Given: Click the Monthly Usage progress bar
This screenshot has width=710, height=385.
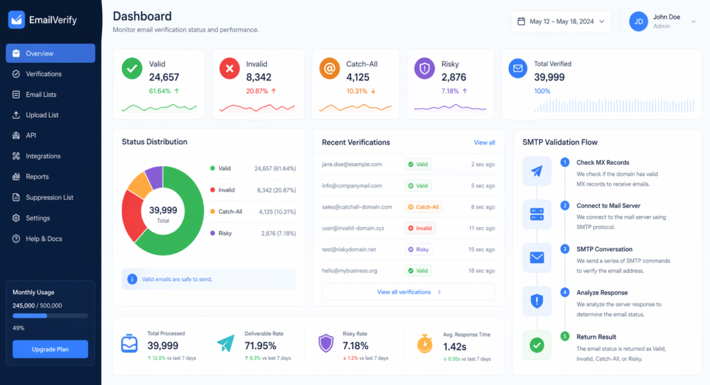Looking at the screenshot, I should pyautogui.click(x=50, y=316).
